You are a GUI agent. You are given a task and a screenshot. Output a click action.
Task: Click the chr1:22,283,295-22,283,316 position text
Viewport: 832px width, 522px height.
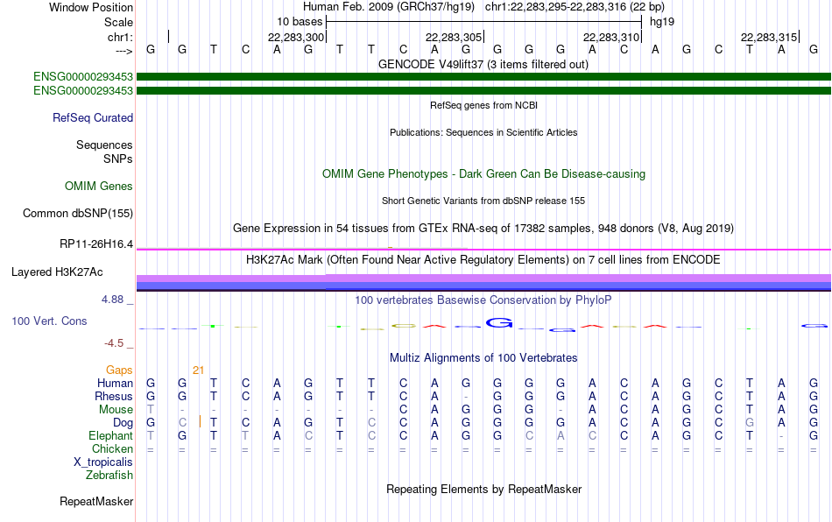(x=575, y=7)
